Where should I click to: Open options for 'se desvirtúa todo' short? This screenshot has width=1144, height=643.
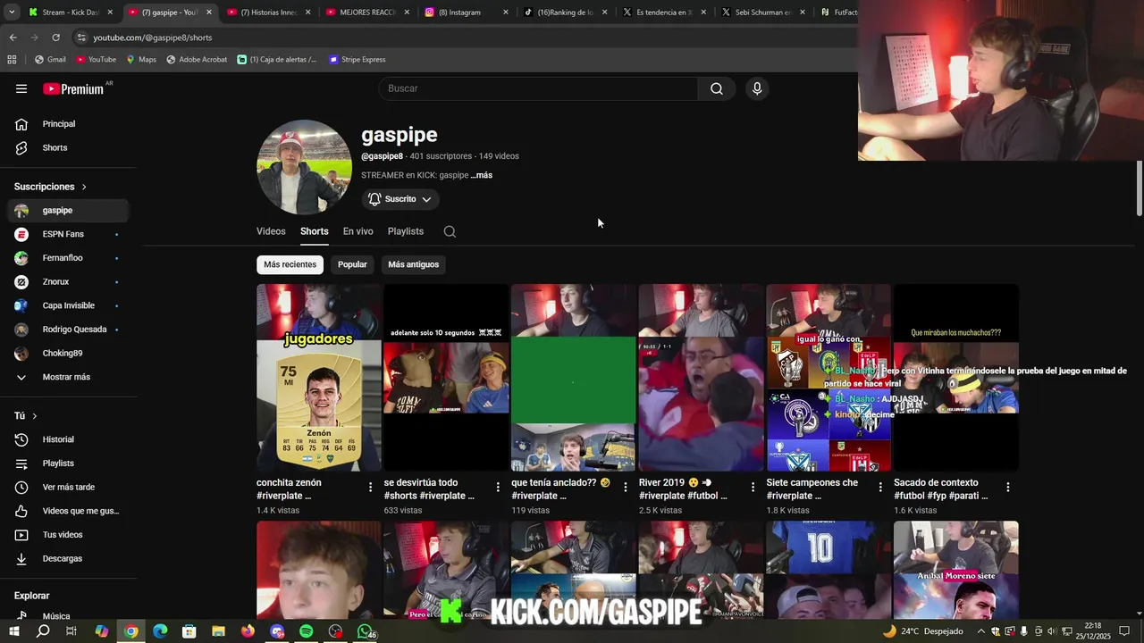coord(498,488)
